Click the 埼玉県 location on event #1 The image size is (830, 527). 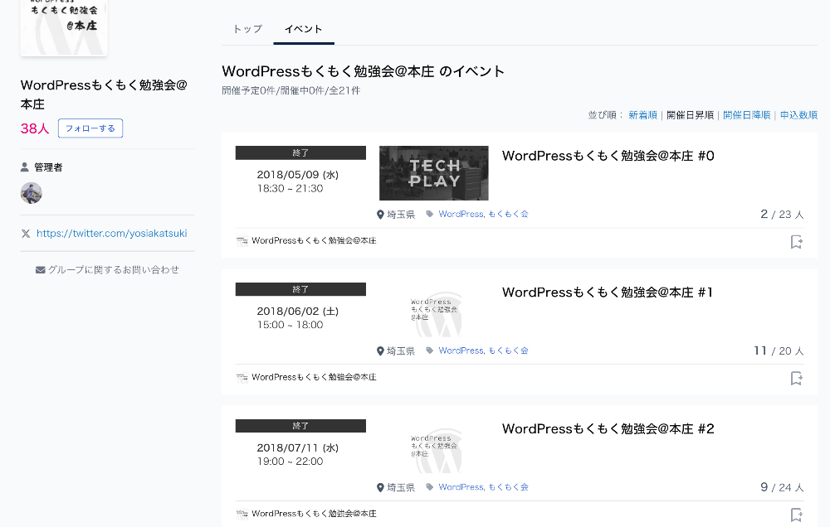click(x=401, y=351)
